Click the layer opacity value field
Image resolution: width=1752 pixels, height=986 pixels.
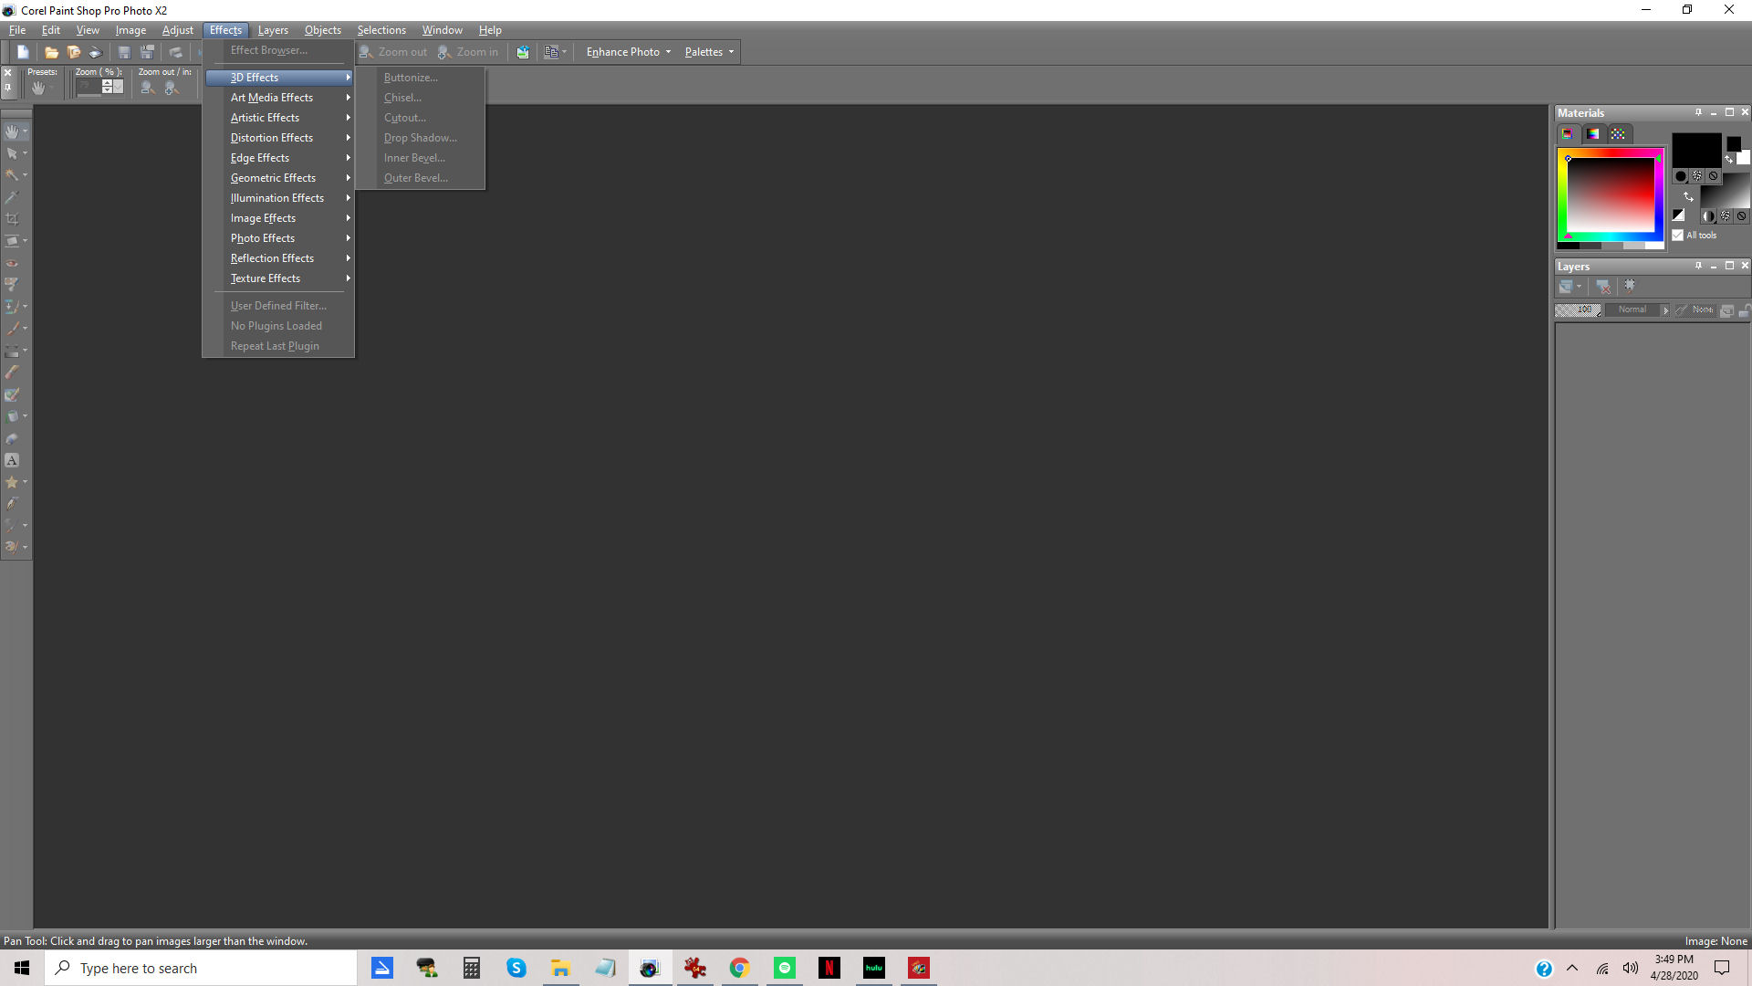pyautogui.click(x=1579, y=309)
